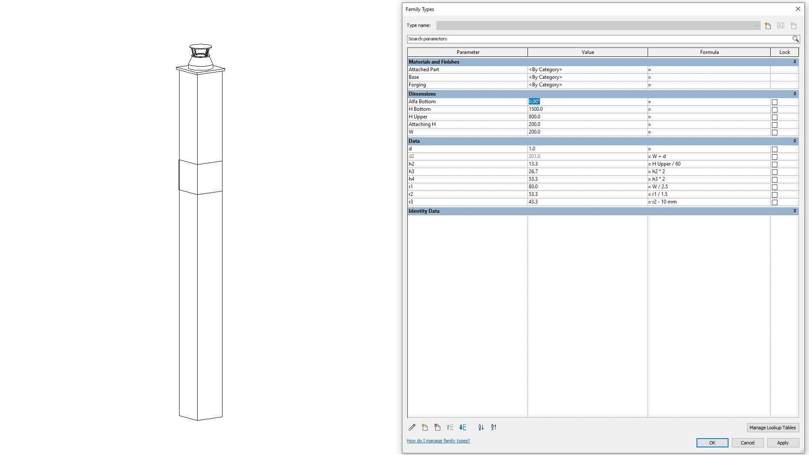Rename the current family type
The width and height of the screenshot is (809, 455).
coord(780,26)
